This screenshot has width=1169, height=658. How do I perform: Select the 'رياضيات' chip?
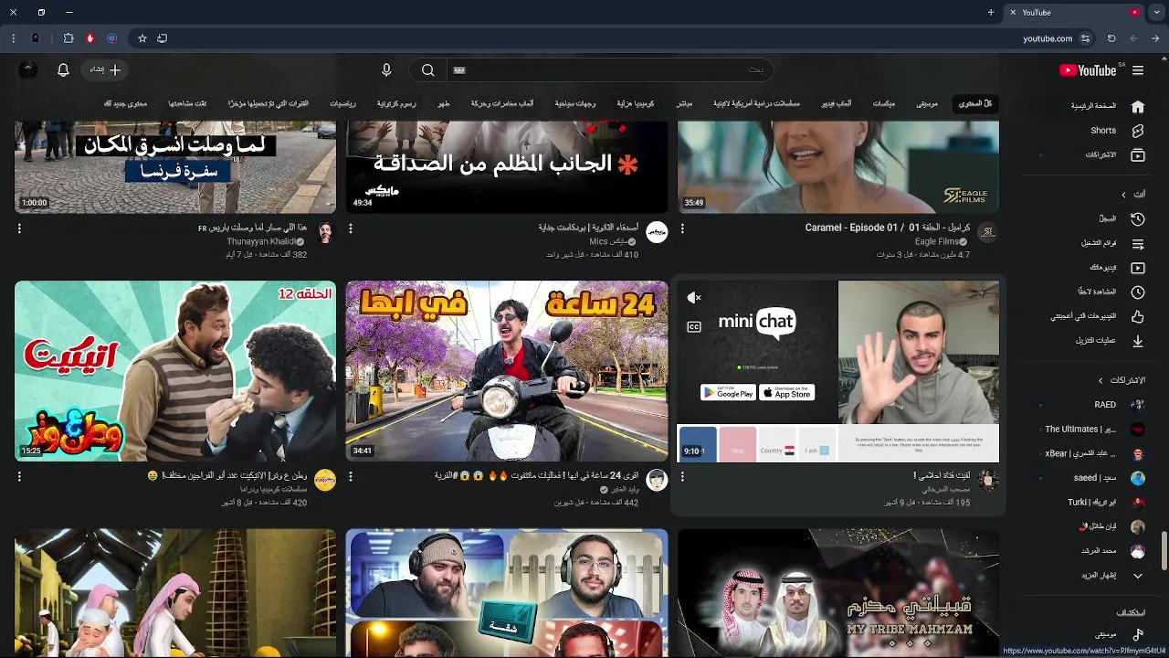coord(343,104)
